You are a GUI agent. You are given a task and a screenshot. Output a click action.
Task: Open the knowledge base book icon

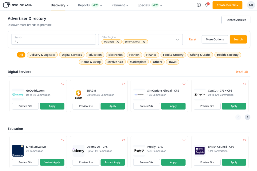coord(199,5)
